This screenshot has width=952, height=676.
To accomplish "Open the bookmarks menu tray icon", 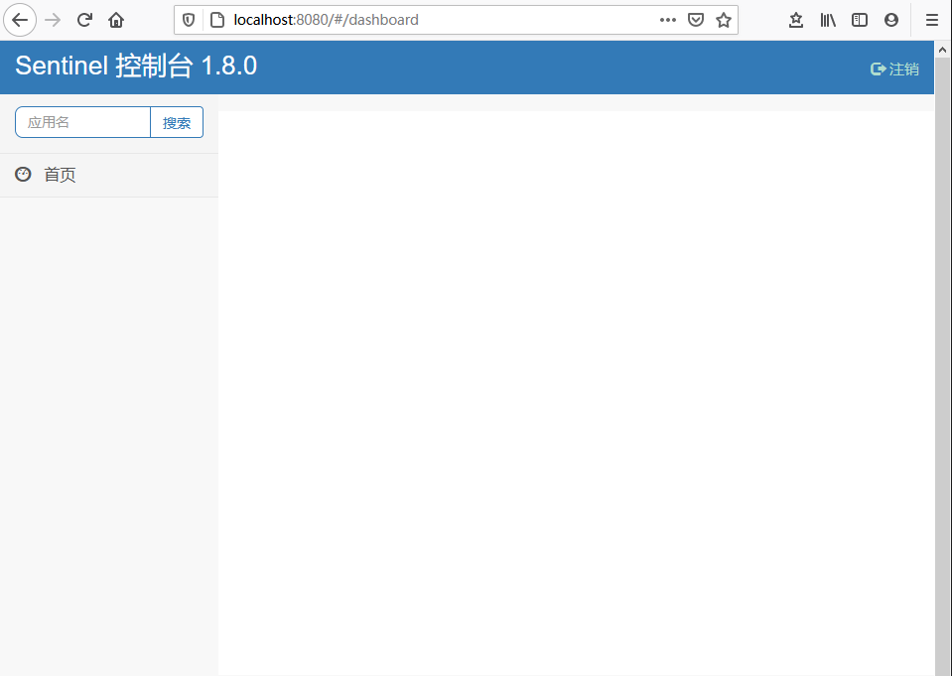I will point(796,20).
